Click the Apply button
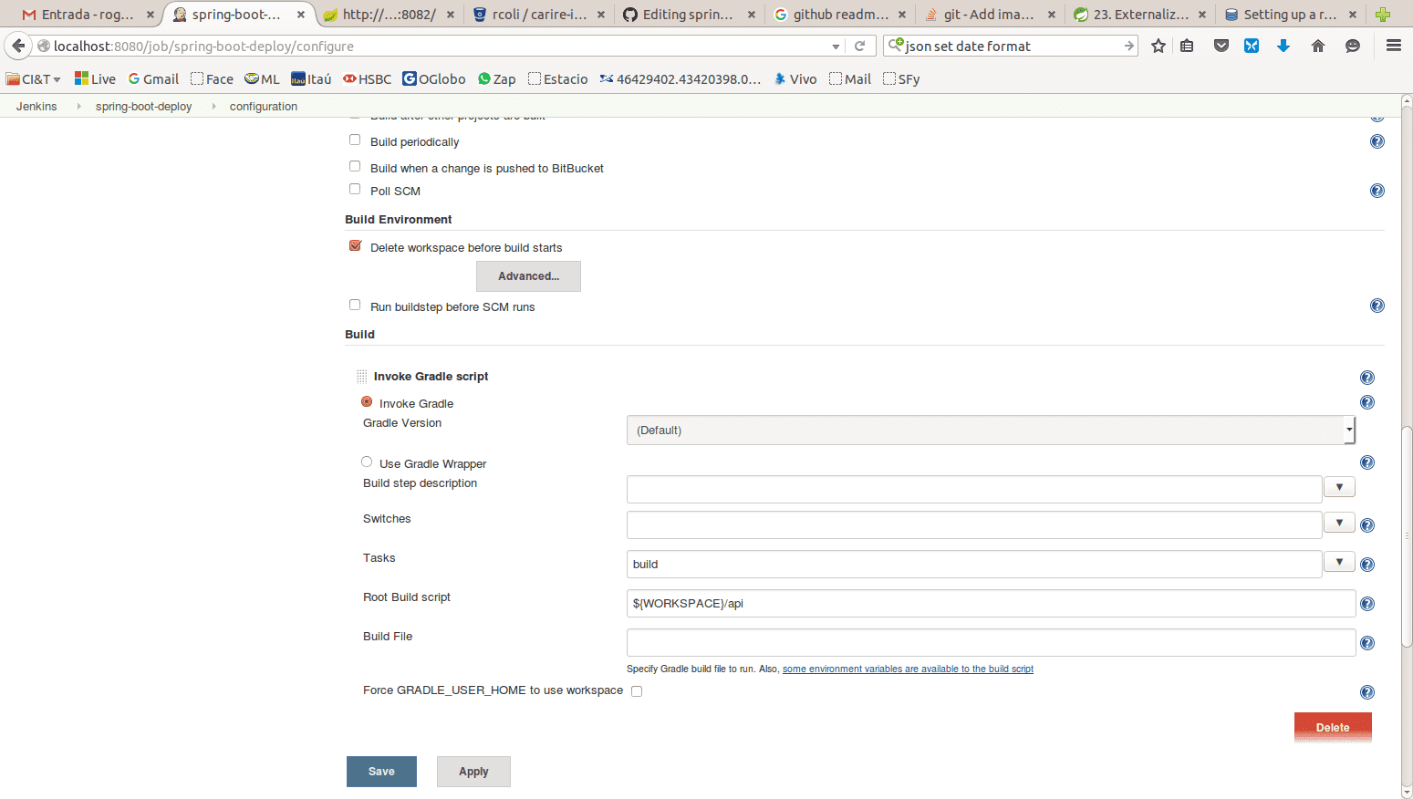The image size is (1413, 799). 473,772
